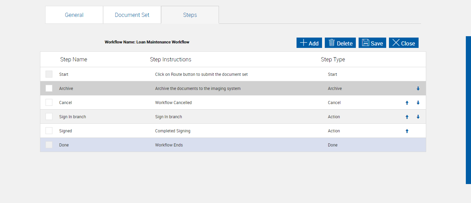
Task: Move Sign In branch step down
Action: pyautogui.click(x=418, y=117)
